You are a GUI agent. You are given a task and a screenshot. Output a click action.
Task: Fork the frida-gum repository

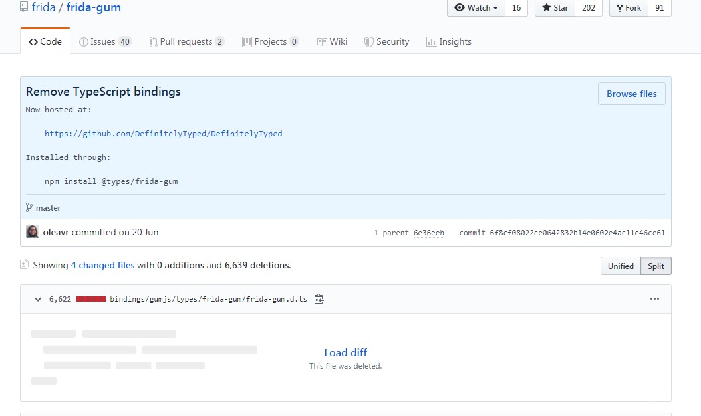coord(629,7)
